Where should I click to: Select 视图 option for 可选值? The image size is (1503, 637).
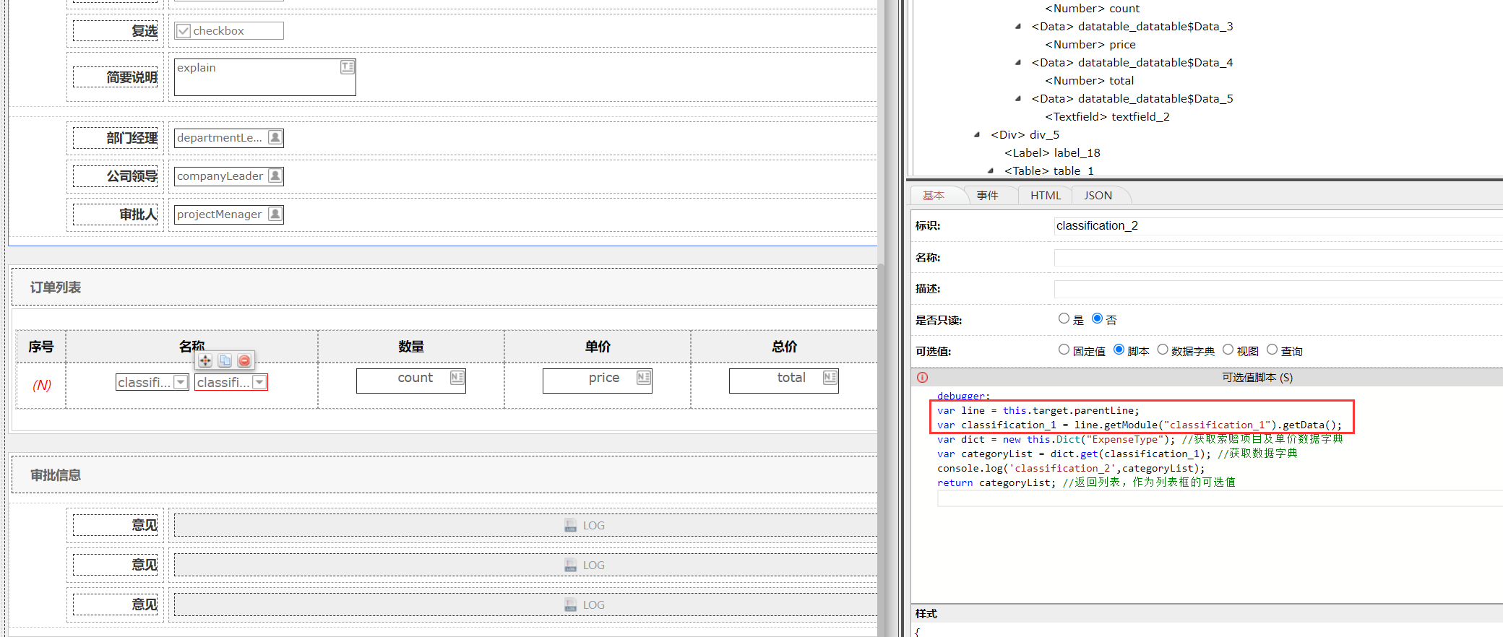(x=1228, y=350)
